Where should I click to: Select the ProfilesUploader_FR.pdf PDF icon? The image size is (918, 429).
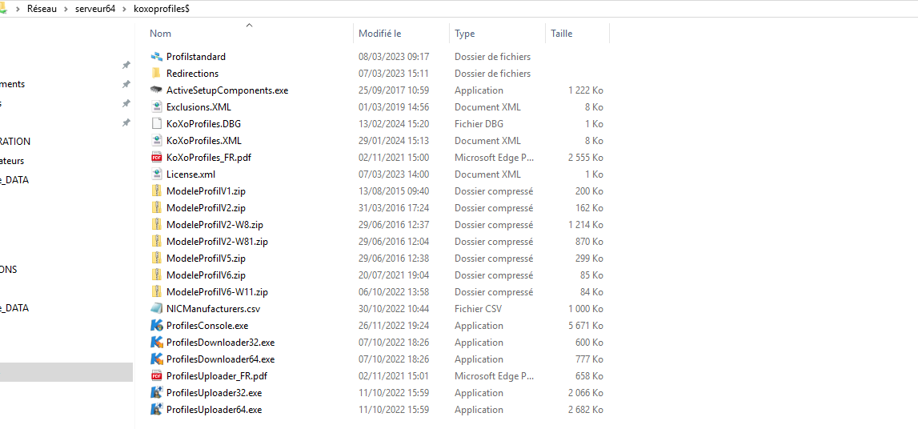point(156,375)
